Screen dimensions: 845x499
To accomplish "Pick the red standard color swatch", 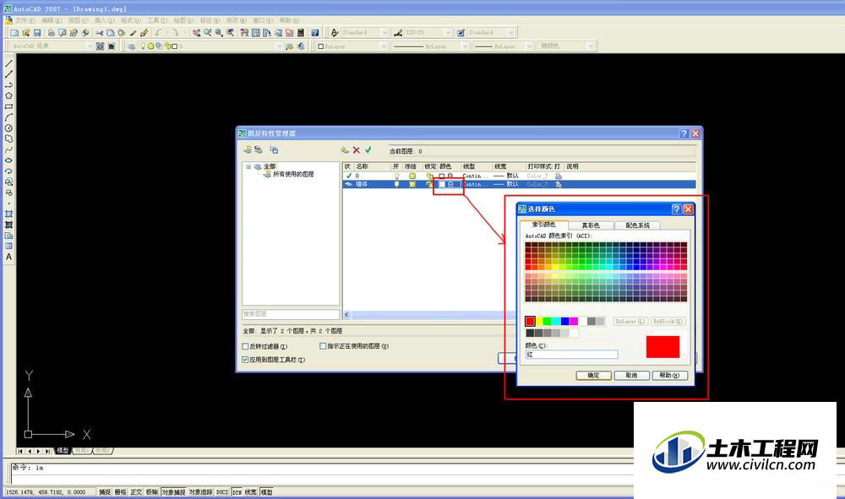I will (x=531, y=322).
